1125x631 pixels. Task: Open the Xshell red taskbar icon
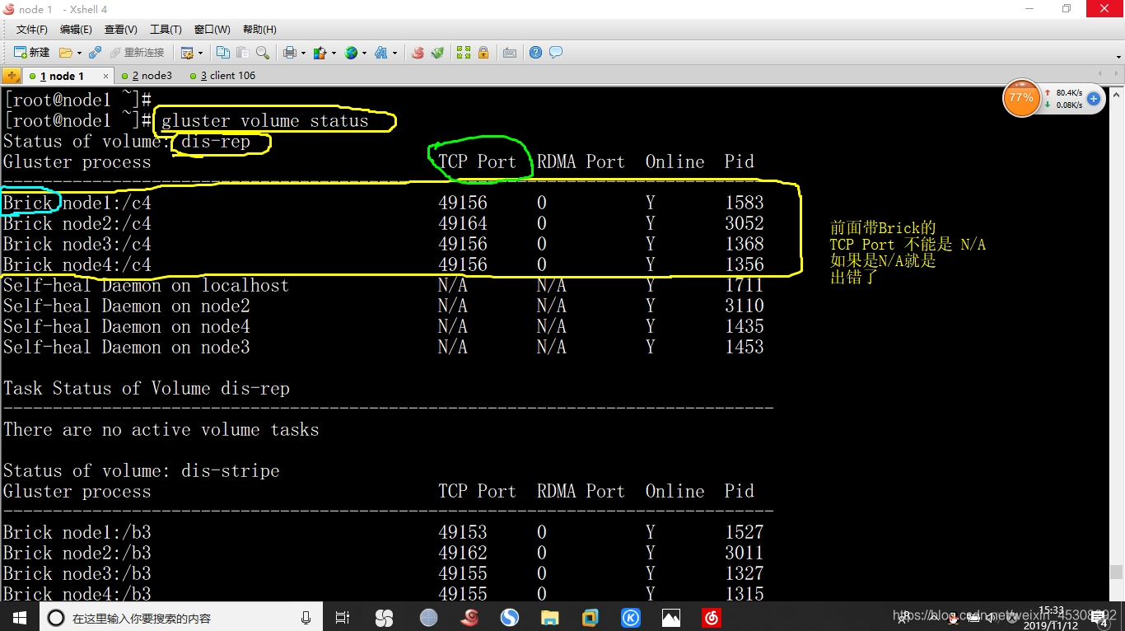point(469,618)
